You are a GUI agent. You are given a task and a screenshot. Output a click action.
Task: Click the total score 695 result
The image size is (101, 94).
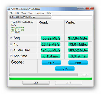click(65, 69)
